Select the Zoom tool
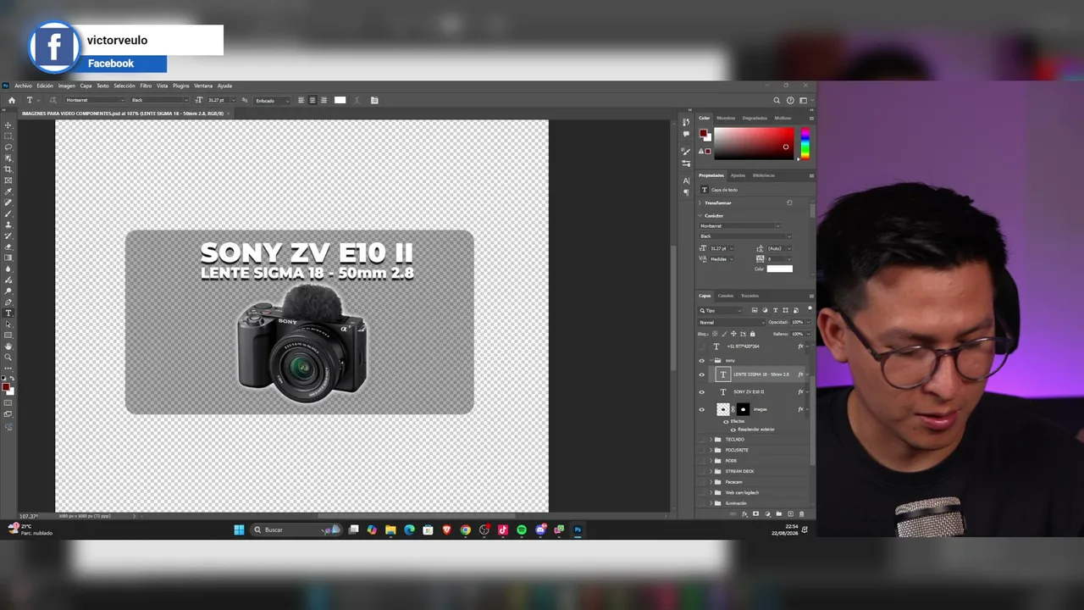The height and width of the screenshot is (610, 1084). click(8, 358)
